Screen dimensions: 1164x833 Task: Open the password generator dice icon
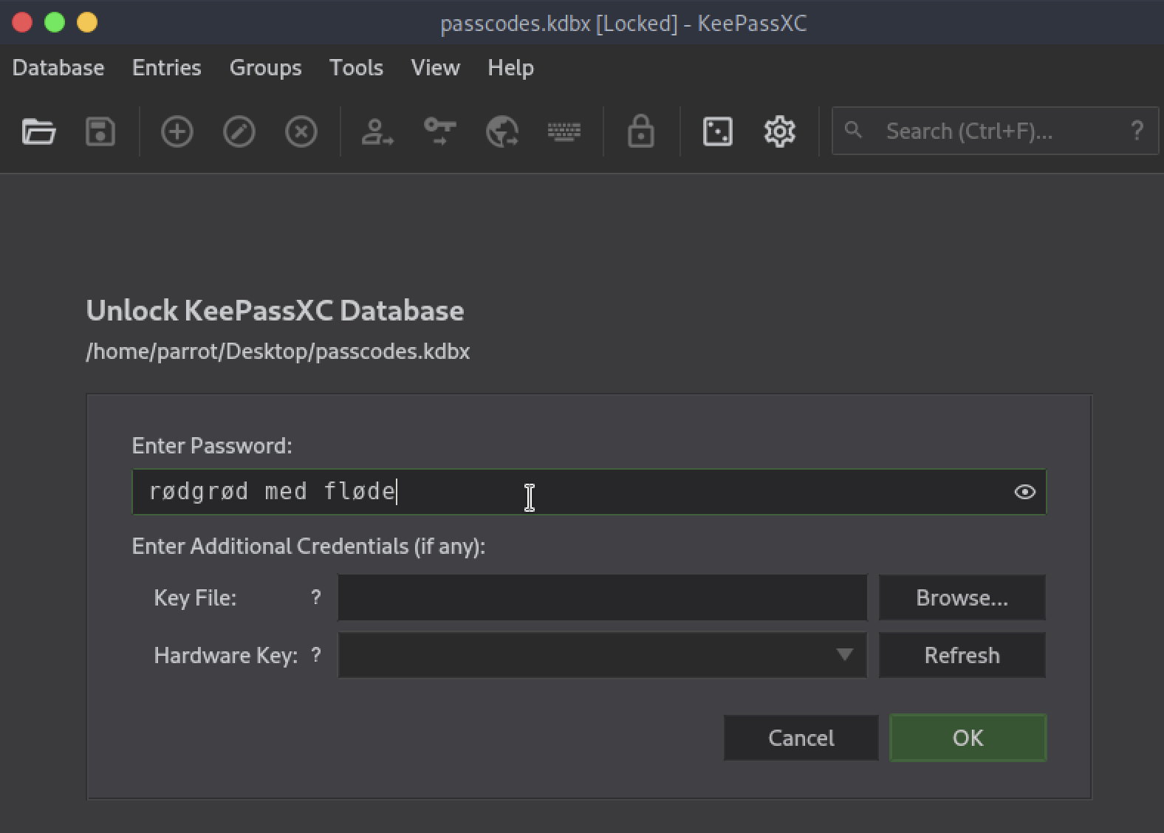coord(718,132)
